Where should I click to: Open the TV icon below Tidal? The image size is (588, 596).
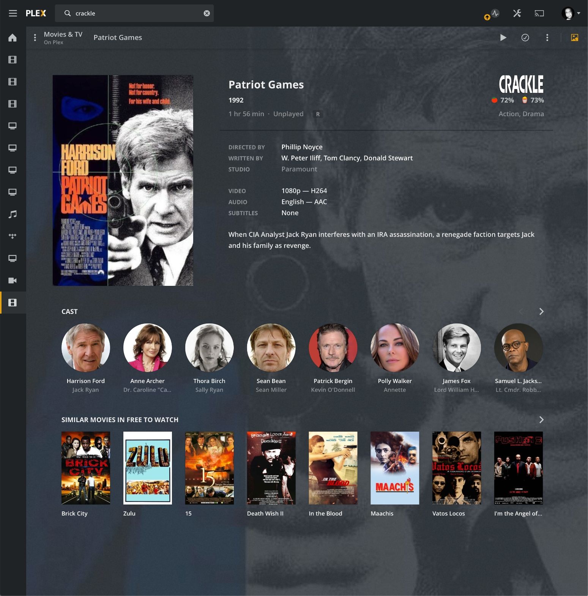(x=13, y=259)
